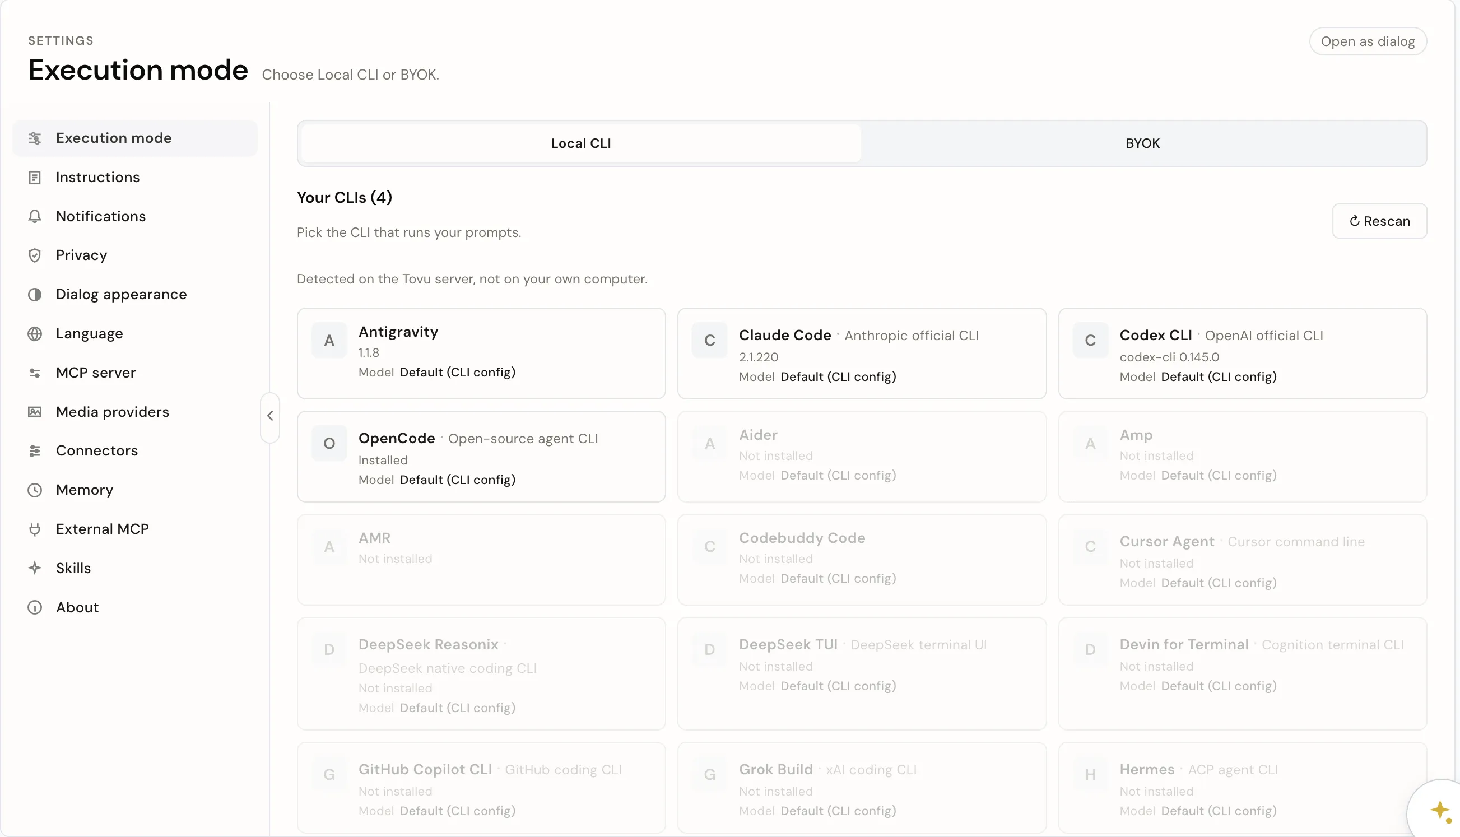Click the Language globe icon
The height and width of the screenshot is (837, 1460).
pyautogui.click(x=35, y=333)
